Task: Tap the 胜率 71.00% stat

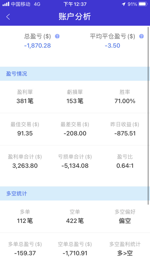Action: 125,97
